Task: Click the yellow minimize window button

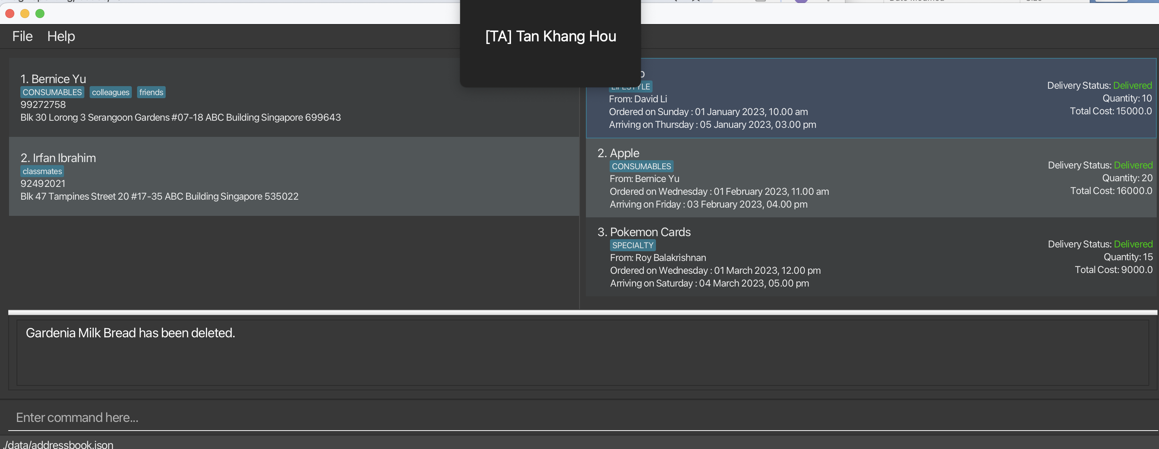Action: point(25,14)
